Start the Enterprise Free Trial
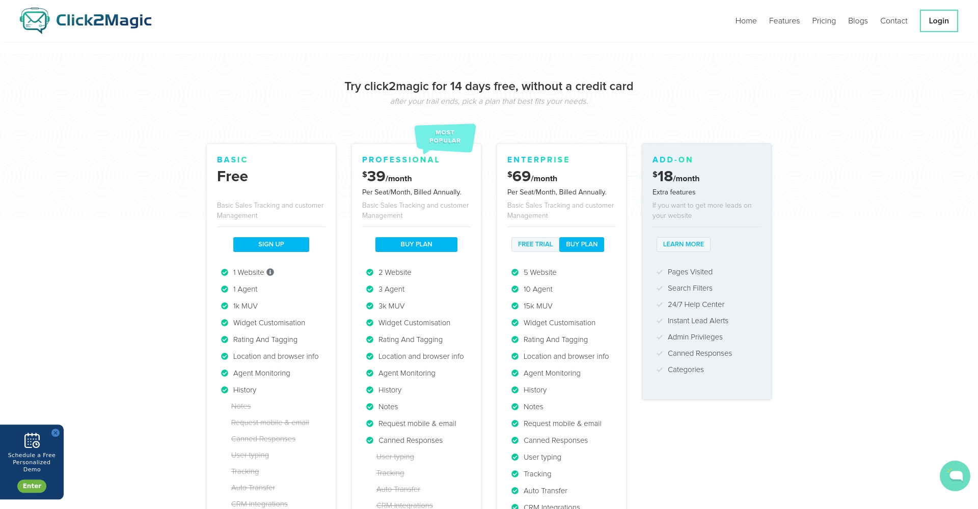Viewport: 978px width, 509px height. click(535, 244)
